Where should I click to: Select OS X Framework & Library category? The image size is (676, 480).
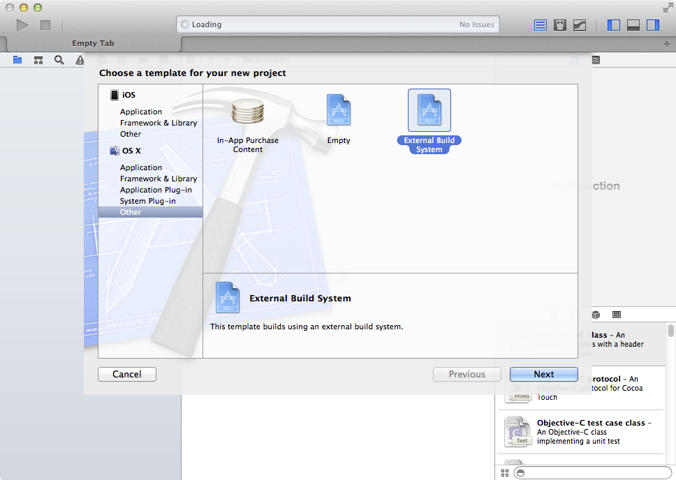pyautogui.click(x=159, y=179)
